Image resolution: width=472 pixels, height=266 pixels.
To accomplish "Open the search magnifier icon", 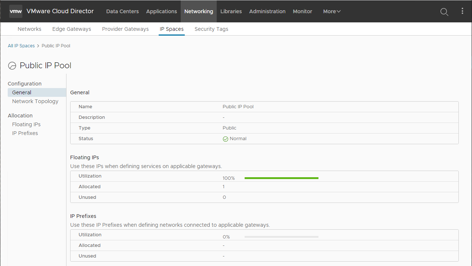I will click(444, 12).
